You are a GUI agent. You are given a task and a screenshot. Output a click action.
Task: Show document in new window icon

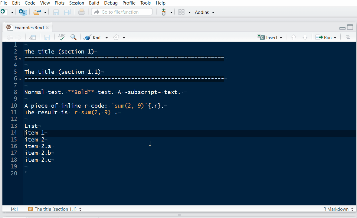pyautogui.click(x=33, y=37)
